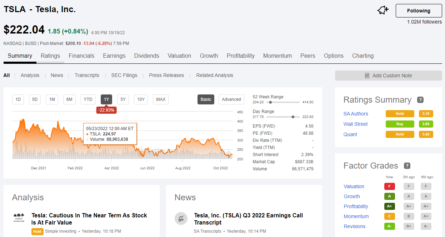Click the SA Authors 3.10 score badge

click(426, 114)
